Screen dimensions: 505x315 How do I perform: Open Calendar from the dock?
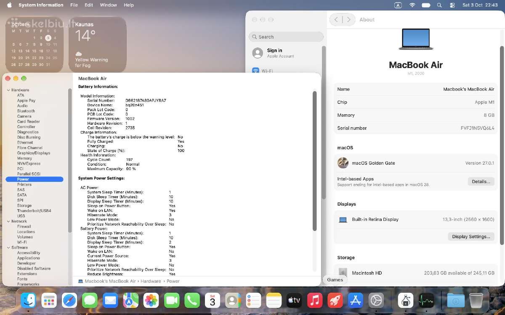pyautogui.click(x=212, y=300)
